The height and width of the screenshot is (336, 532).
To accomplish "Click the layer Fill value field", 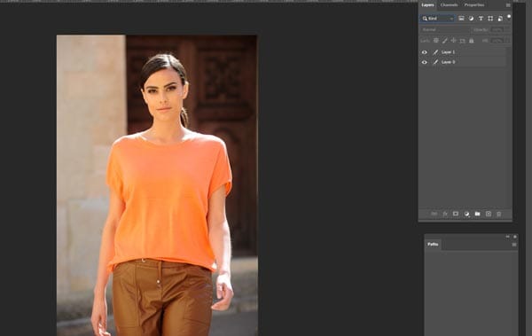I will click(x=497, y=41).
